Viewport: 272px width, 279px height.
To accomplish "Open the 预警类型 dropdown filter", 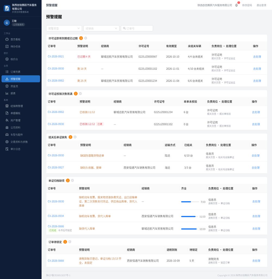I will 64,28.
